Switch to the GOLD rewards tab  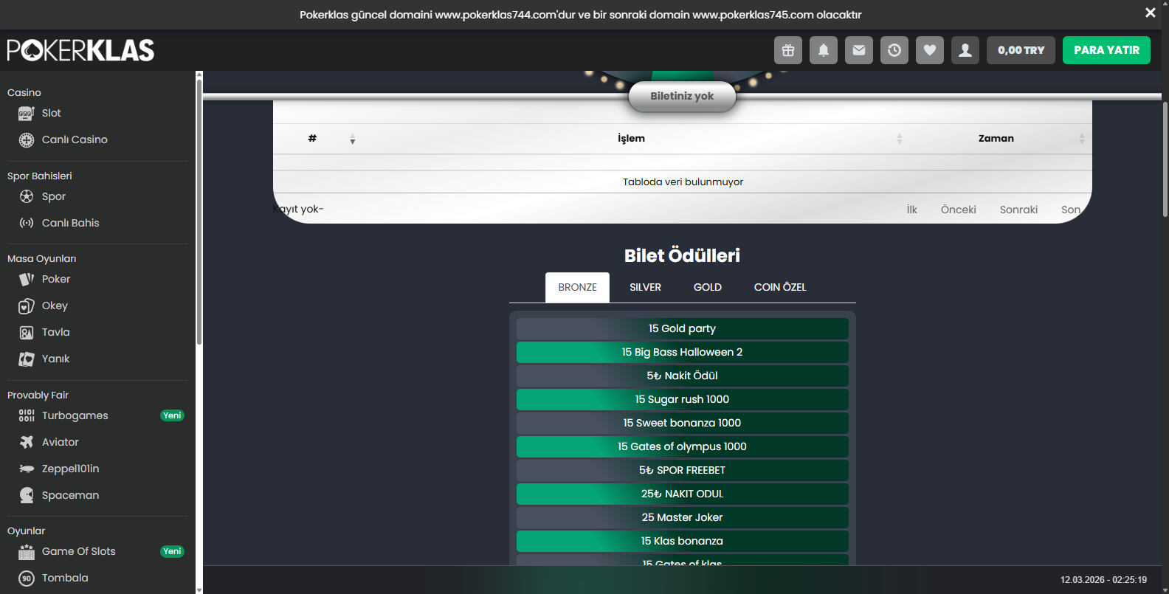(x=707, y=287)
